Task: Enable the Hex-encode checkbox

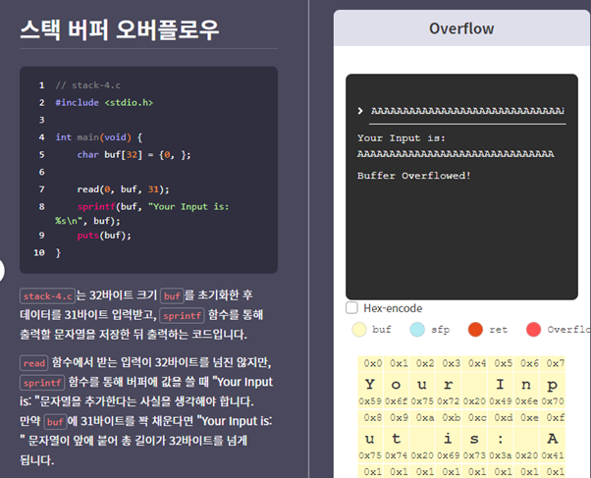Action: [x=353, y=308]
